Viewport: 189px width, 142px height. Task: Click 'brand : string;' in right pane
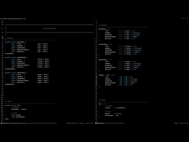[x=113, y=114]
